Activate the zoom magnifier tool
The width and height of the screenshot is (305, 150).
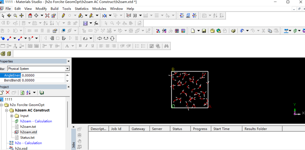(x=15, y=16)
